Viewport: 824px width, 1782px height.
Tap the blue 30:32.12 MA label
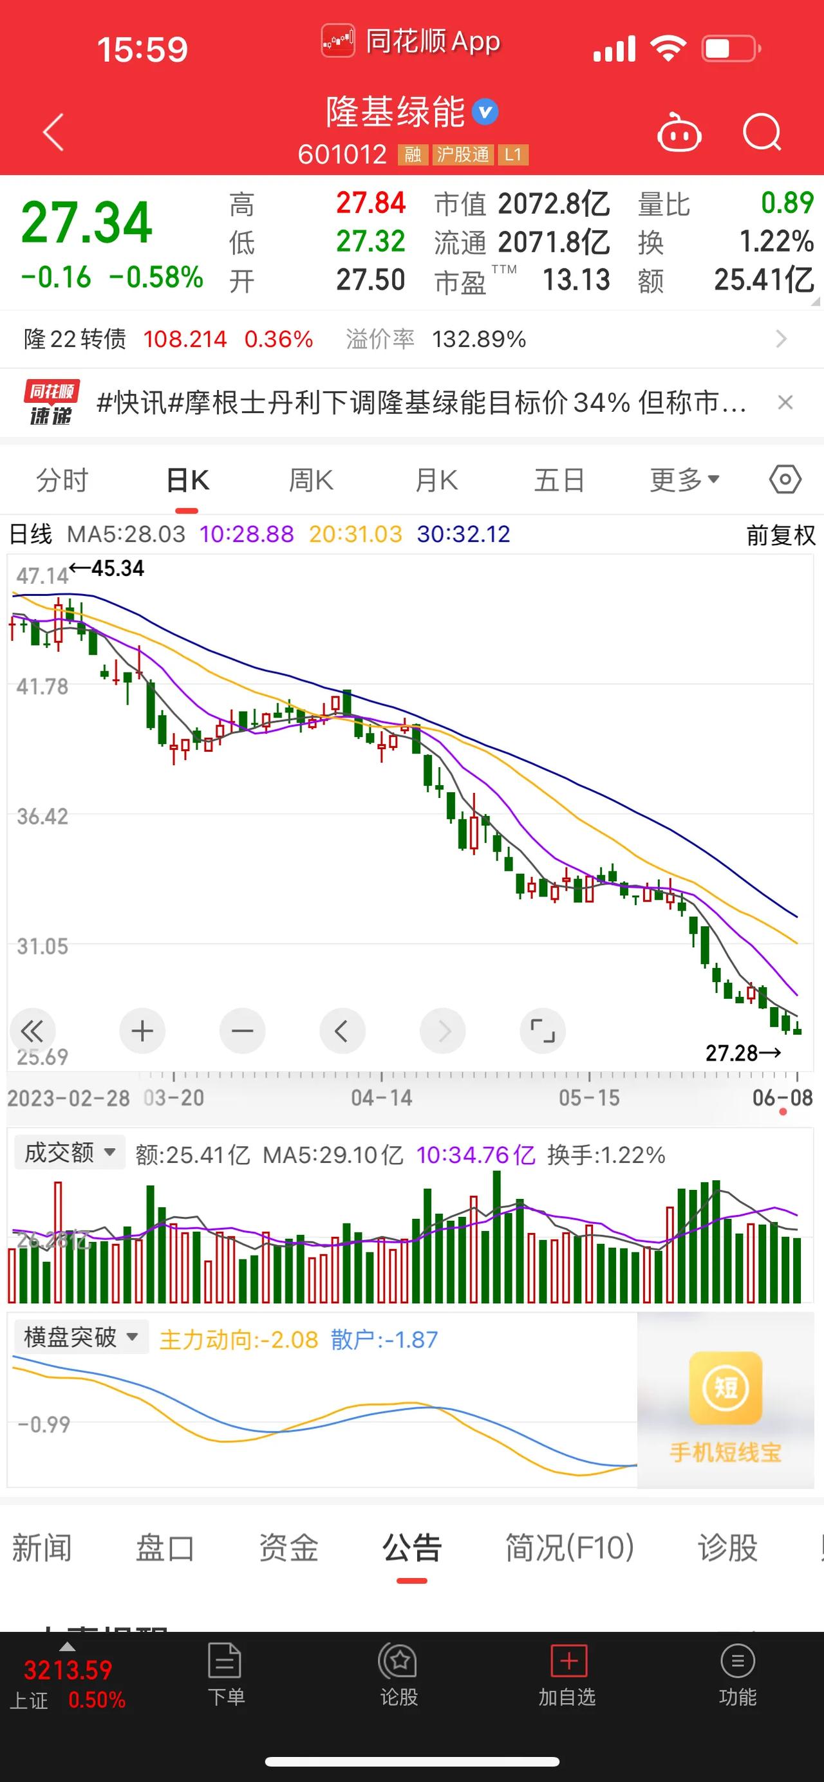[464, 534]
